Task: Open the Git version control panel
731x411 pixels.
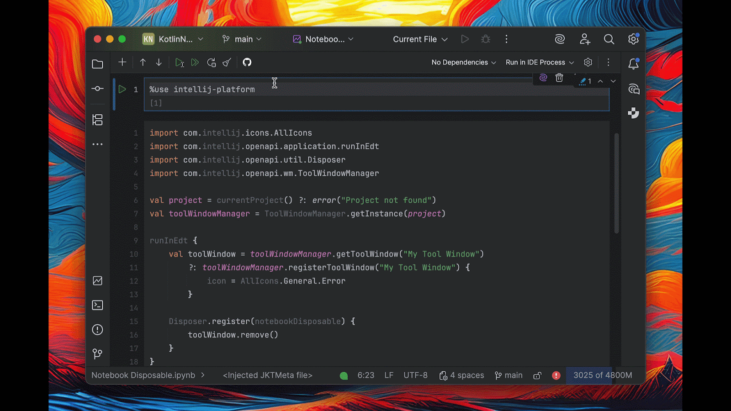Action: (97, 354)
